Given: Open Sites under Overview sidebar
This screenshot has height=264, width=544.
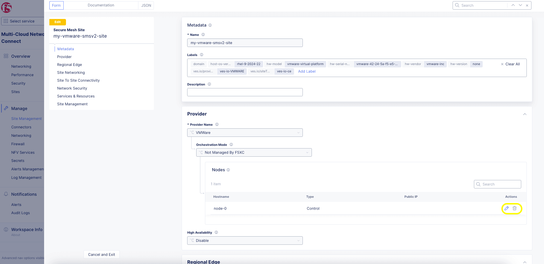Looking at the screenshot, I should (15, 92).
